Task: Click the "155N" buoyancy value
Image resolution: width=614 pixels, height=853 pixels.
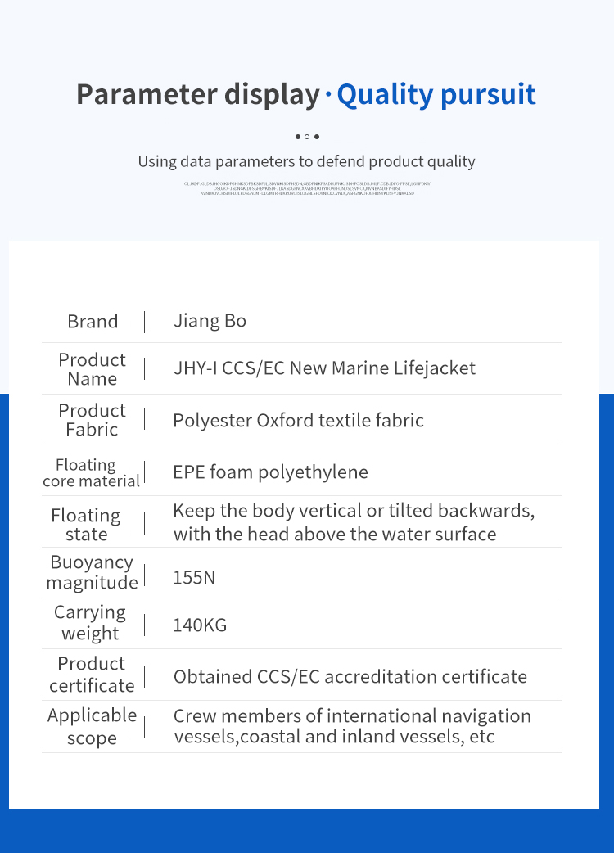Action: pyautogui.click(x=194, y=578)
